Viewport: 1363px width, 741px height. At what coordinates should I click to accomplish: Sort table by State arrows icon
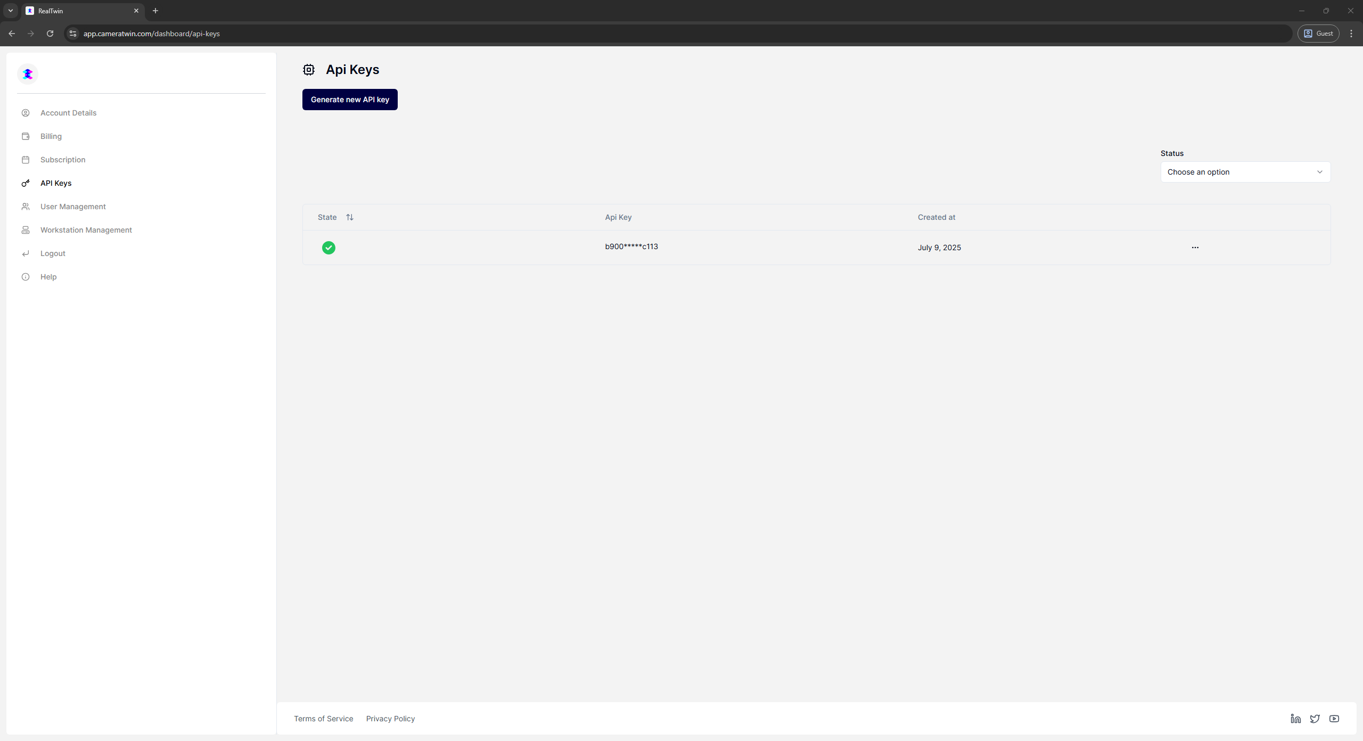[350, 217]
